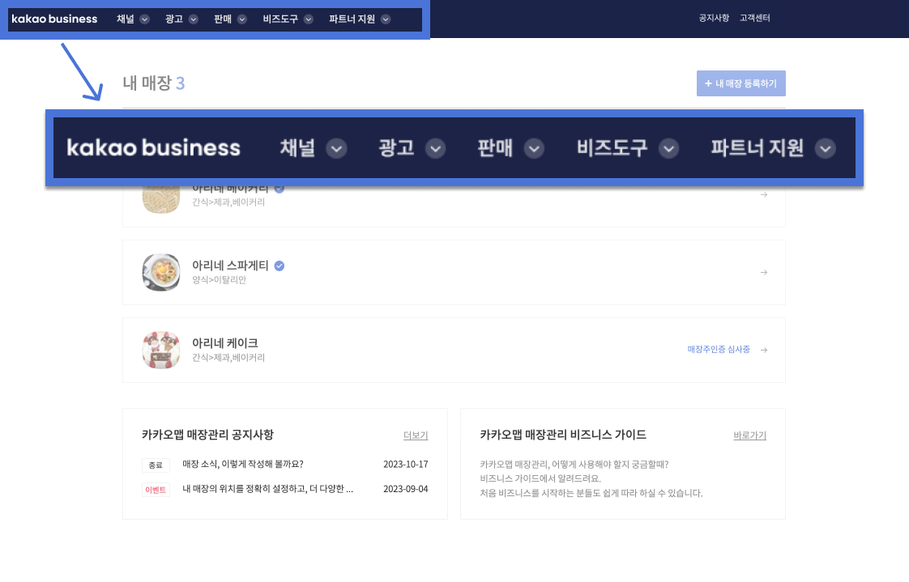The width and height of the screenshot is (909, 582).
Task: Click the + 내 매장 등록하기 button
Action: point(740,83)
